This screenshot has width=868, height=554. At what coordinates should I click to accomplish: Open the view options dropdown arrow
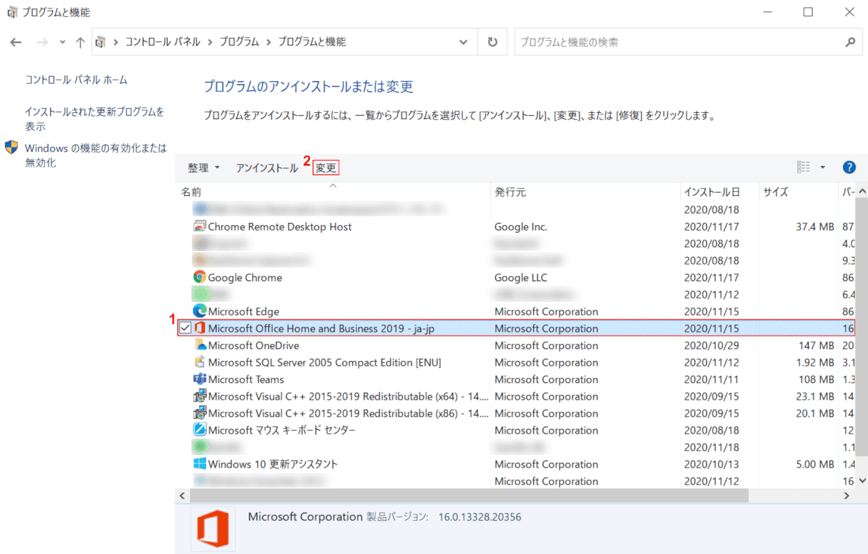(x=823, y=168)
